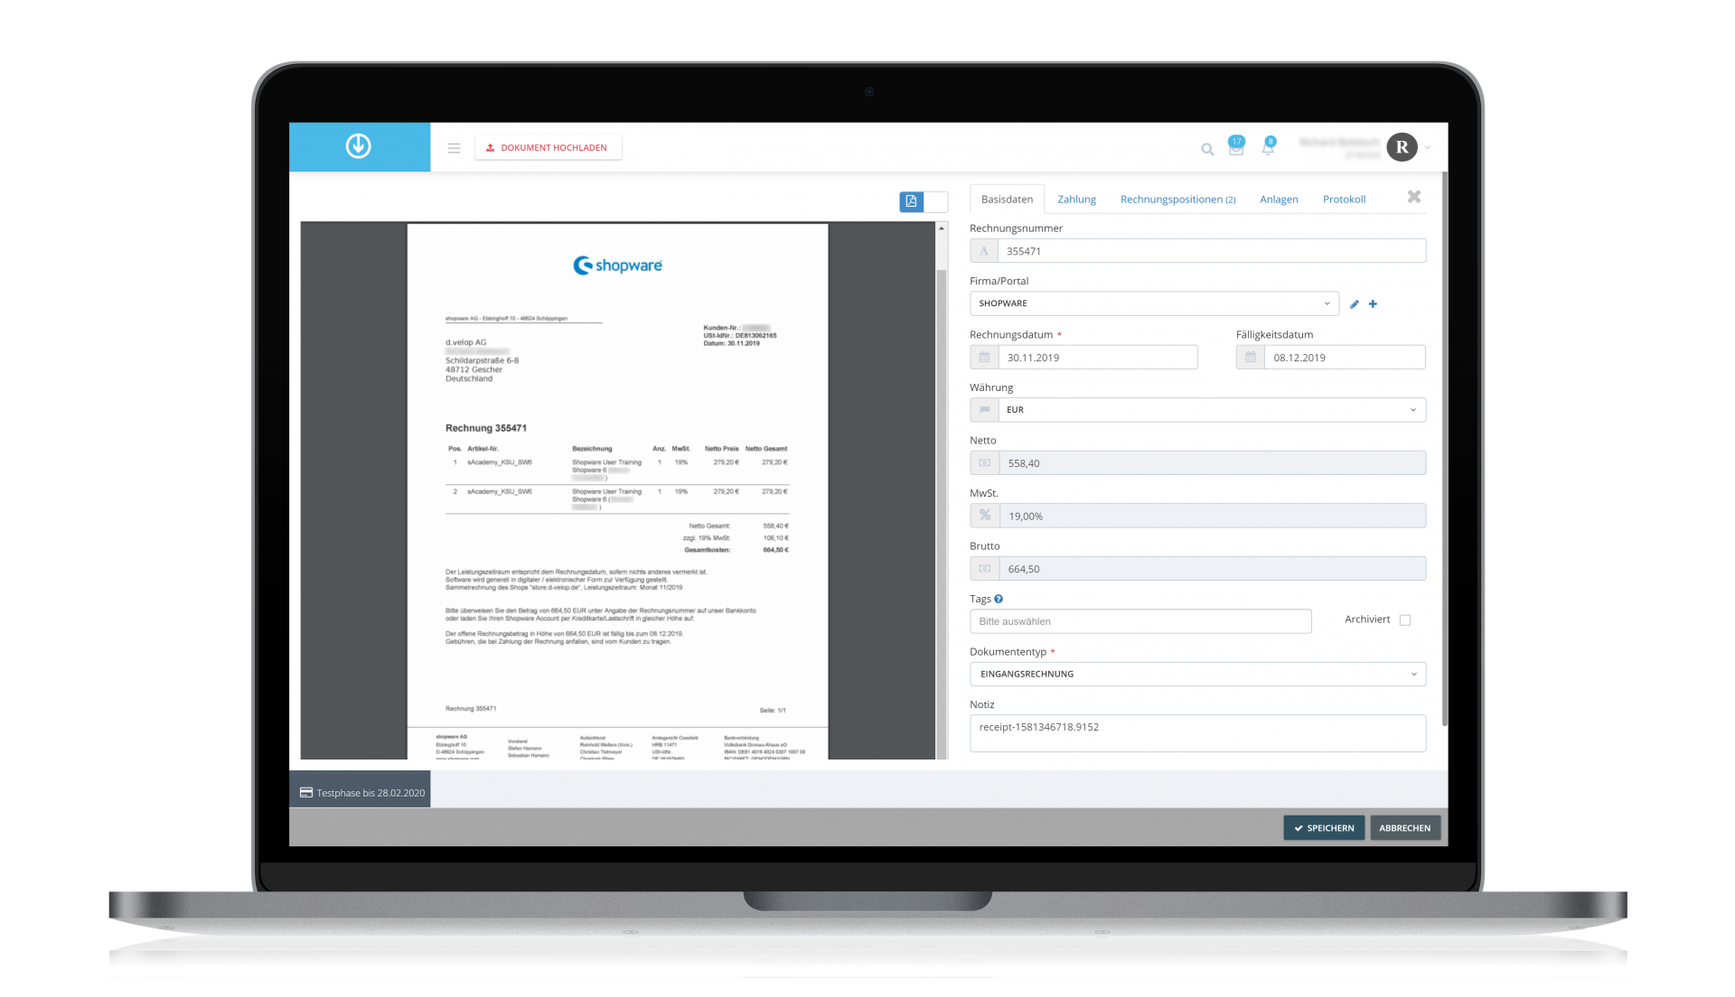Add a new Firma/Portal using plus icon
The height and width of the screenshot is (997, 1735).
click(1373, 304)
